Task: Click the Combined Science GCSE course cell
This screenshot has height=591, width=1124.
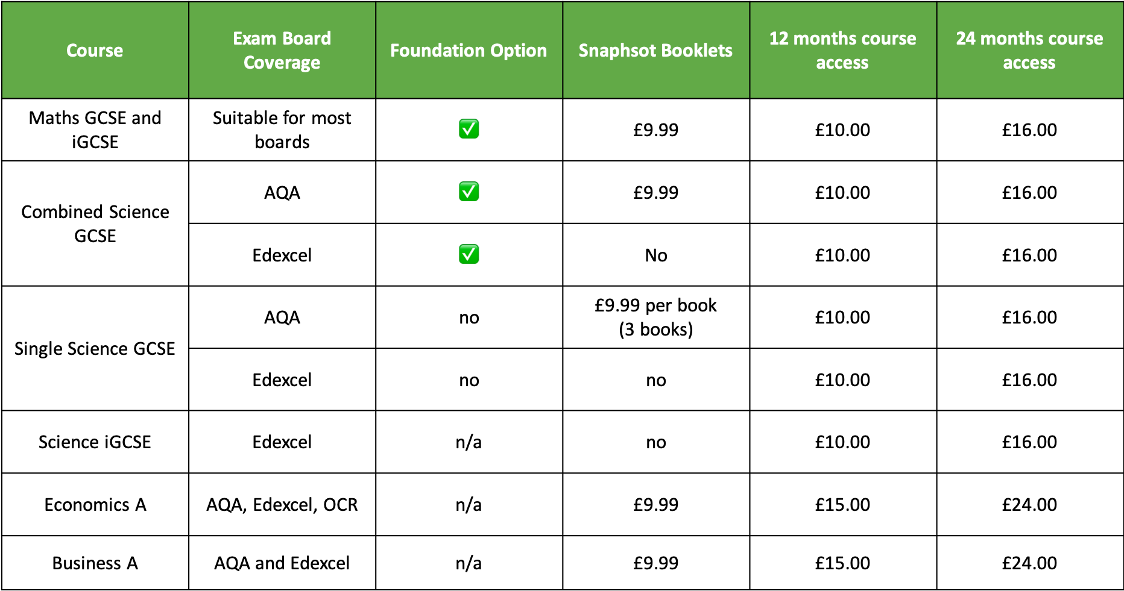Action: [x=95, y=224]
